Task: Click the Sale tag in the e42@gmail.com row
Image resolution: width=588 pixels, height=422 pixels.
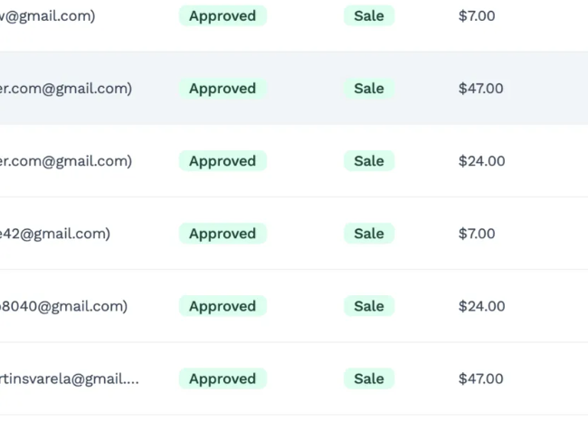Action: click(x=369, y=234)
